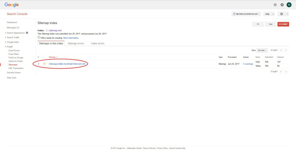The height and width of the screenshot is (150, 296).
Task: Open Messages (2) in sidebar
Action: [x=13, y=27]
